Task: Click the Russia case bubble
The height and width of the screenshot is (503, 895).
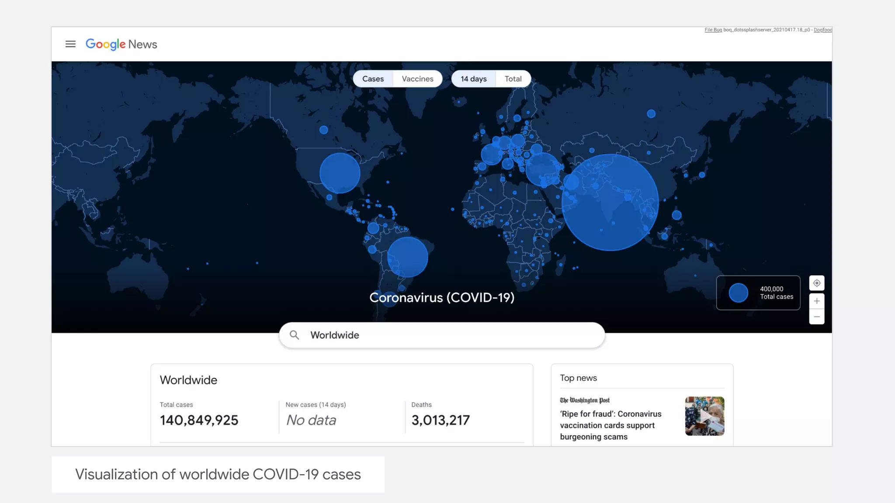Action: [x=651, y=114]
